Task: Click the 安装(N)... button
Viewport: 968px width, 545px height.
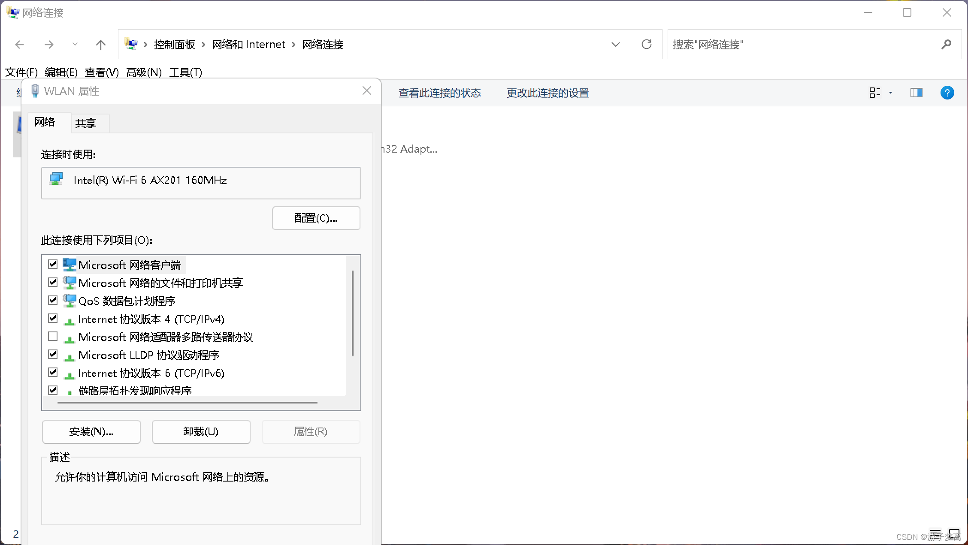Action: pos(91,432)
